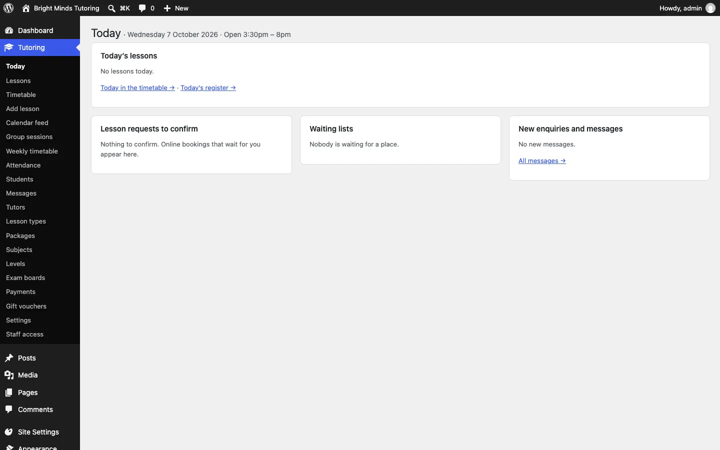Click the plus New icon
The height and width of the screenshot is (450, 720).
(x=167, y=8)
